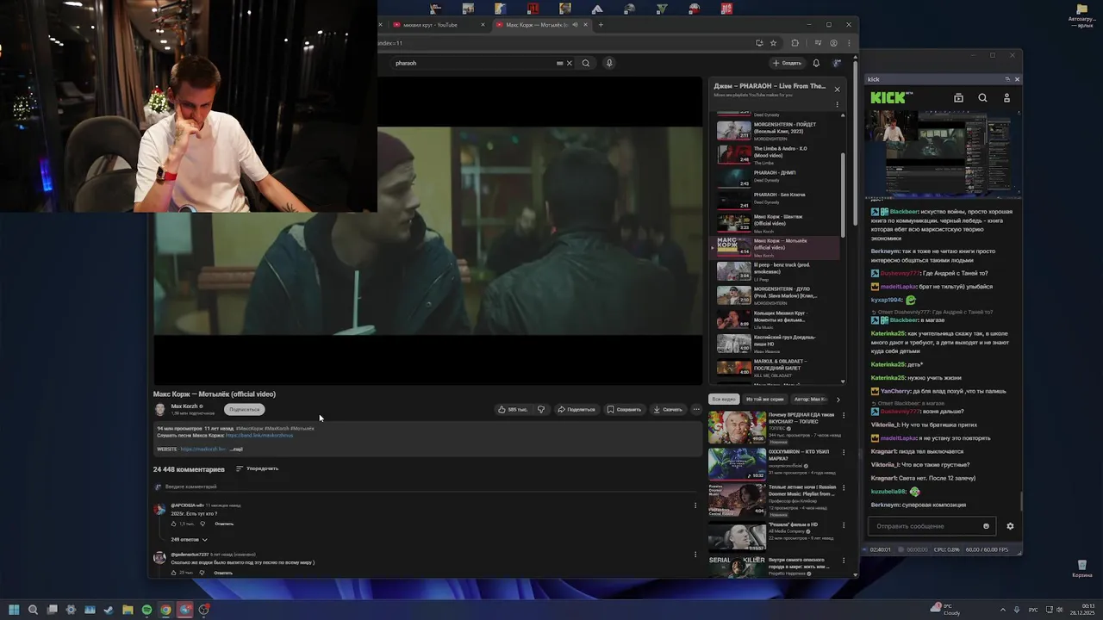1103x620 pixels.
Task: Open a new browser tab
Action: tap(601, 25)
